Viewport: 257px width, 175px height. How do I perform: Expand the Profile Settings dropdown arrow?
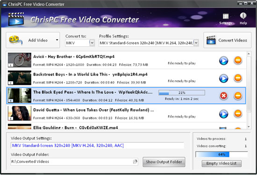pos(196,43)
